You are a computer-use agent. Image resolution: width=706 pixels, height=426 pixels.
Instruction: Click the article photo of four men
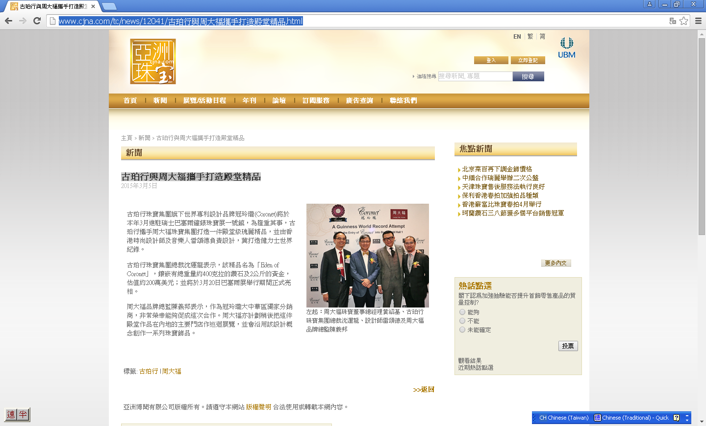tap(368, 256)
